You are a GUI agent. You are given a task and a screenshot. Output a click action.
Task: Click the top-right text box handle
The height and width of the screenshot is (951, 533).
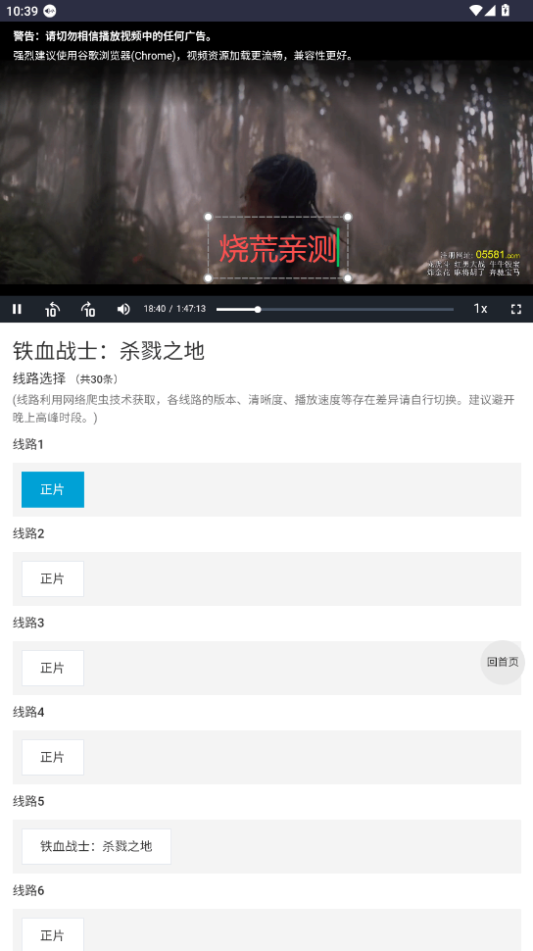point(348,217)
